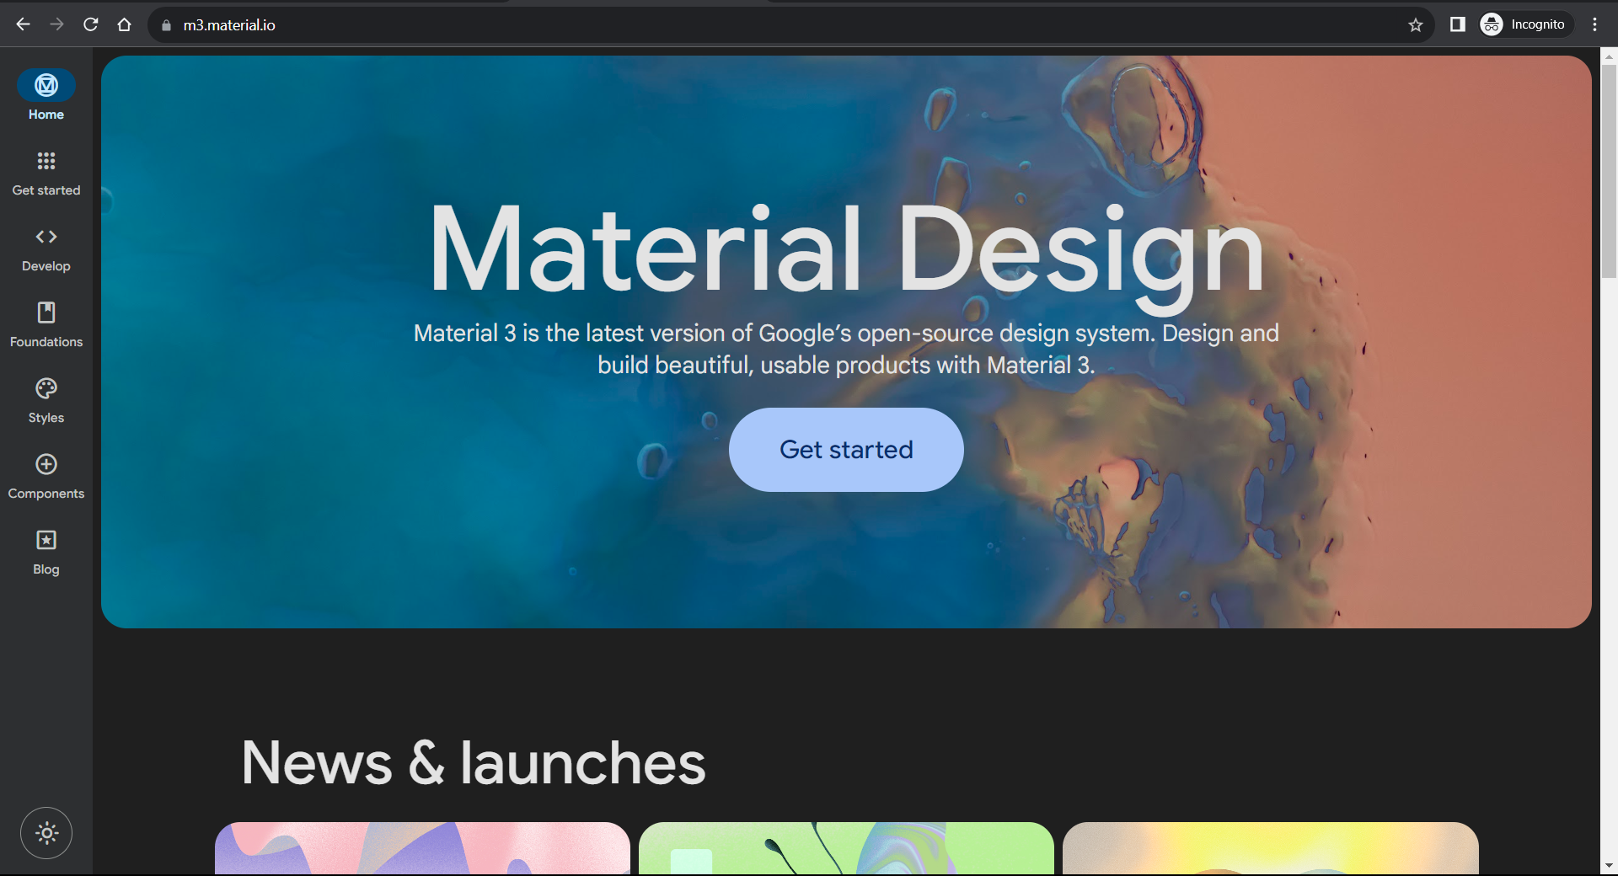Click the Material Design Home logo icon
Image resolution: width=1618 pixels, height=876 pixels.
tap(46, 85)
